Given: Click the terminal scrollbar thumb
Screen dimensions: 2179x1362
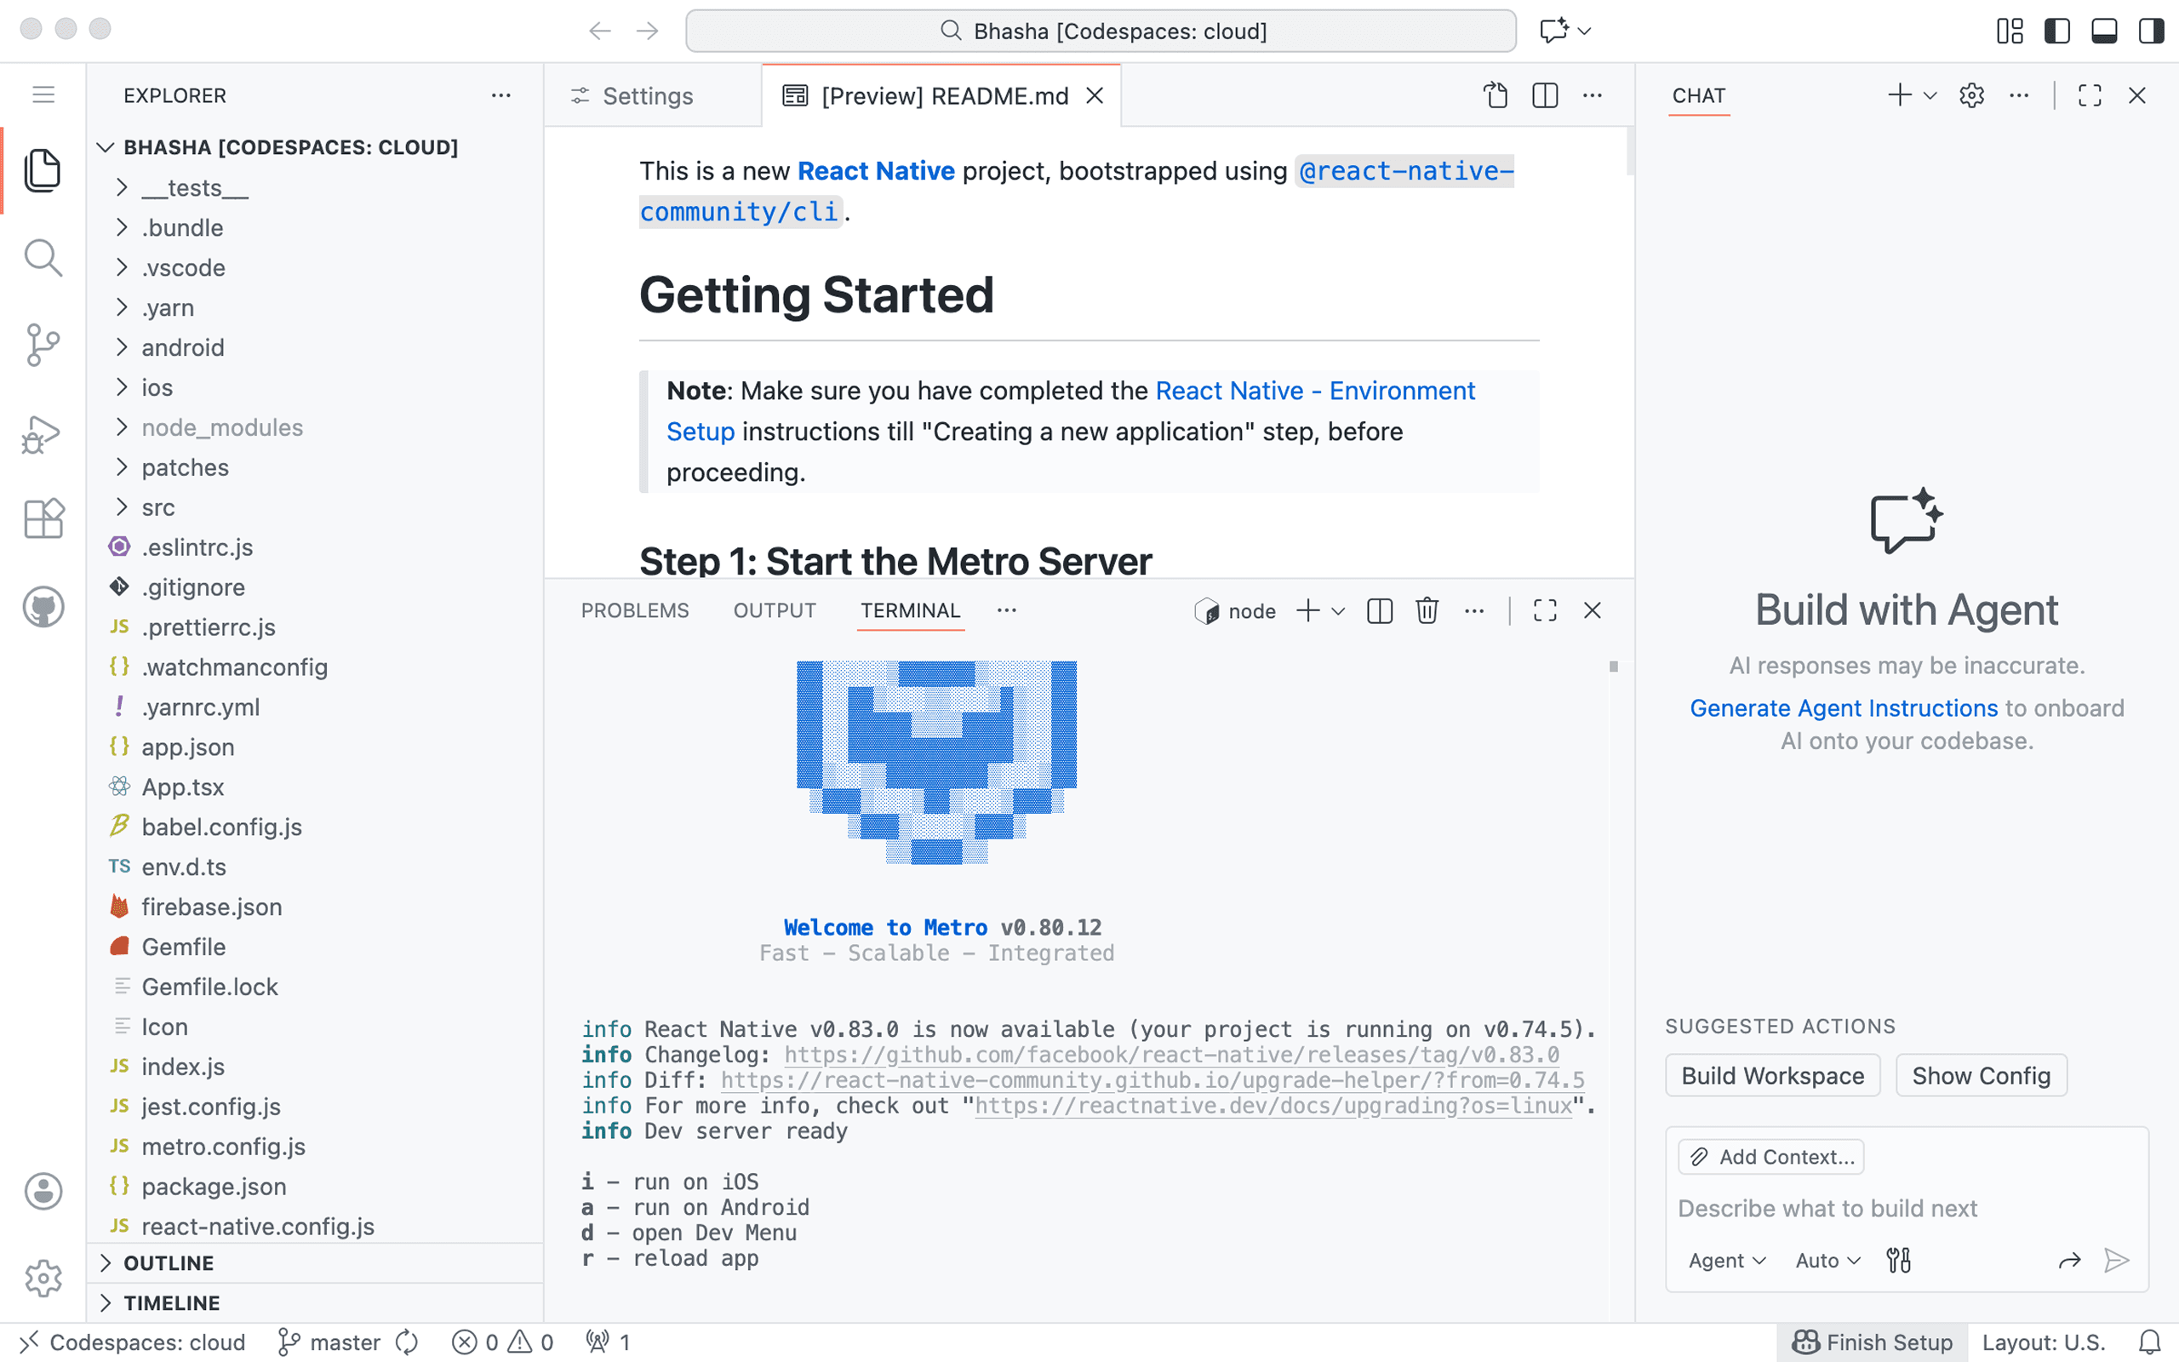Looking at the screenshot, I should pyautogui.click(x=1614, y=667).
